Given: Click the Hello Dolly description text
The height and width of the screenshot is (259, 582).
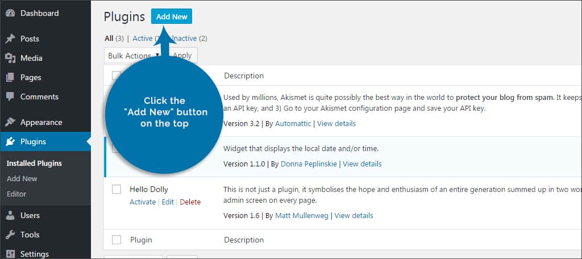Looking at the screenshot, I should pyautogui.click(x=402, y=195).
